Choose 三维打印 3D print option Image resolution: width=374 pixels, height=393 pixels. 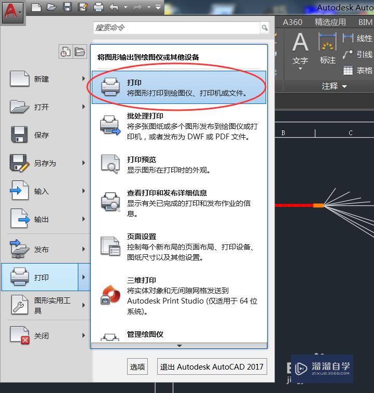pyautogui.click(x=179, y=296)
